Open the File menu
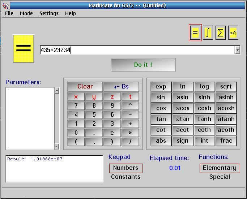The height and width of the screenshot is (199, 247). pyautogui.click(x=9, y=13)
